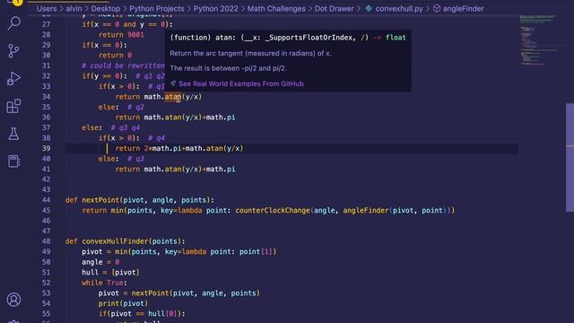Image resolution: width=574 pixels, height=323 pixels.
Task: Open 'convexhull.py' breadcrumb dropdown
Action: (399, 8)
